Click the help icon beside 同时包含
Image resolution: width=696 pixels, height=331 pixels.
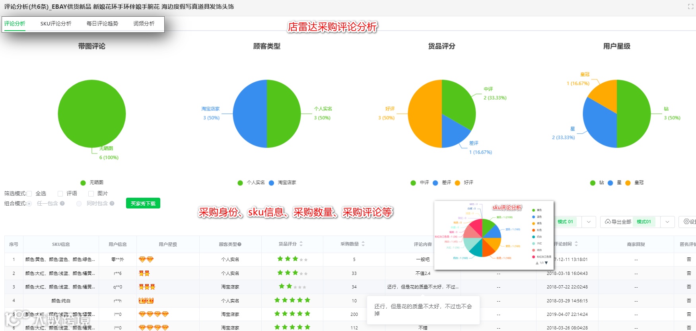click(112, 204)
